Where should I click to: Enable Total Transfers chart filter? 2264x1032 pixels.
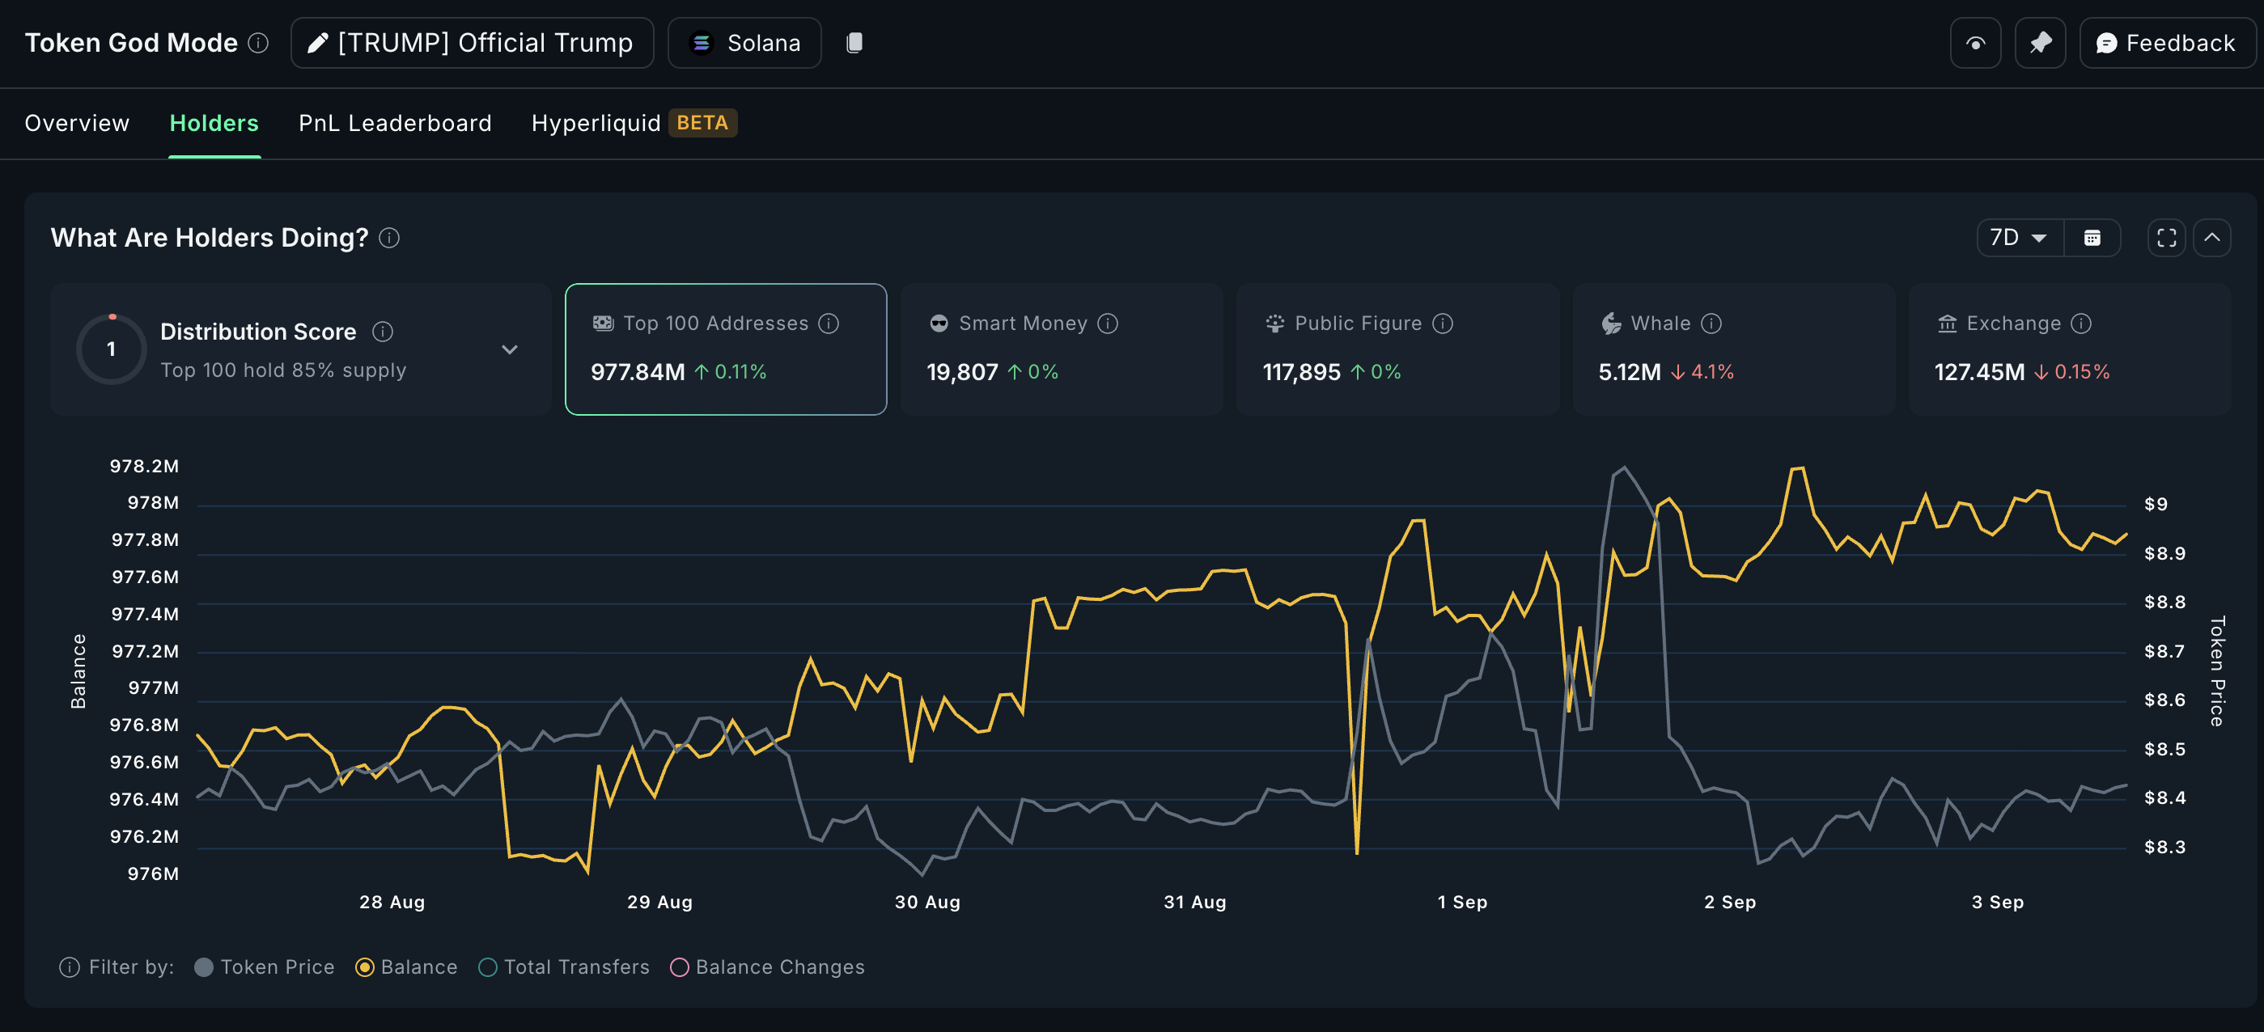click(x=488, y=967)
